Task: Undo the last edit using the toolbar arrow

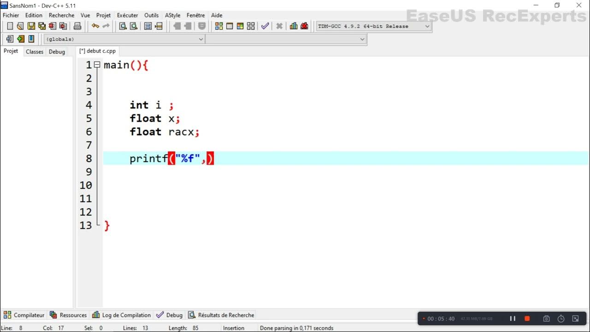Action: pyautogui.click(x=95, y=26)
